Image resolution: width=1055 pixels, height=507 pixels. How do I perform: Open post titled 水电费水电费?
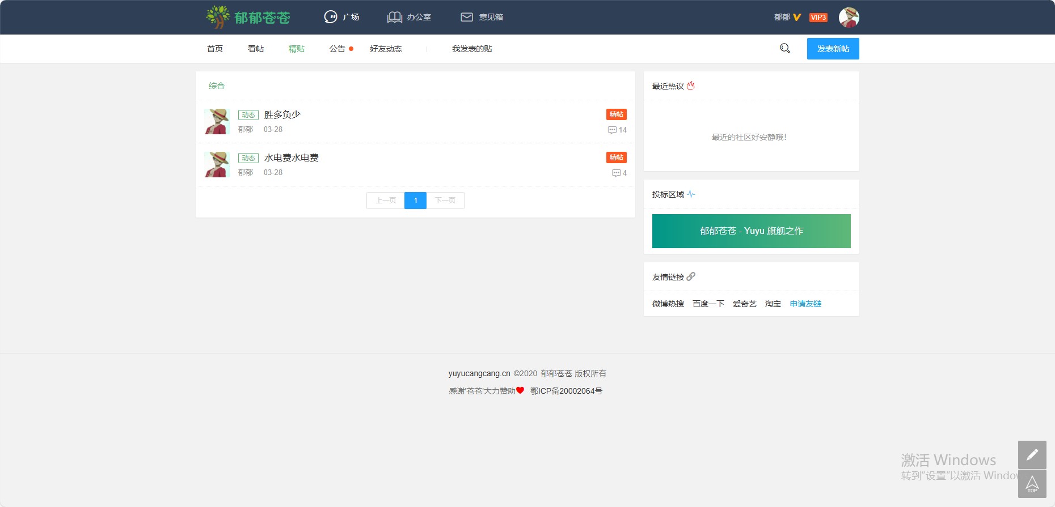[291, 157]
